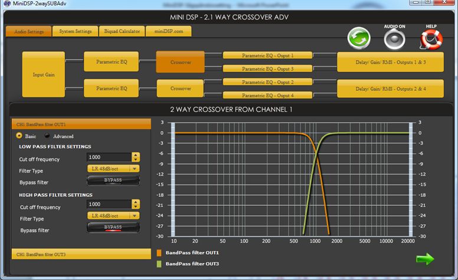
Task: Open Parametric EQ - Output 4 block
Action: pyautogui.click(x=267, y=95)
